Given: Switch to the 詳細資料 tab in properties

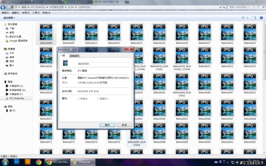Looking at the screenshot, I should point(75,56).
